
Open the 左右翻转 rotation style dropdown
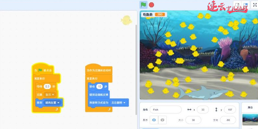(119, 103)
